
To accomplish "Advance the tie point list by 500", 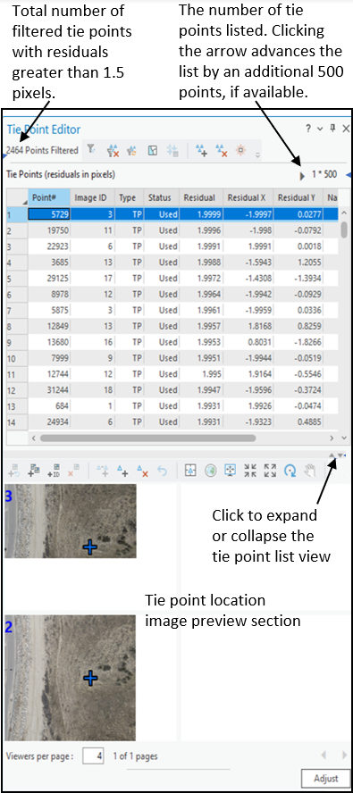I will pos(303,176).
